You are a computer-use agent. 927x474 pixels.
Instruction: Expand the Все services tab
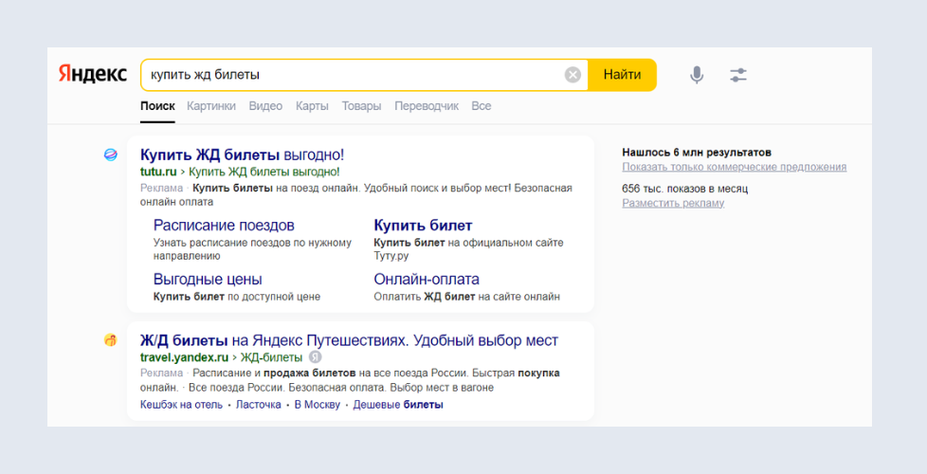click(x=482, y=106)
